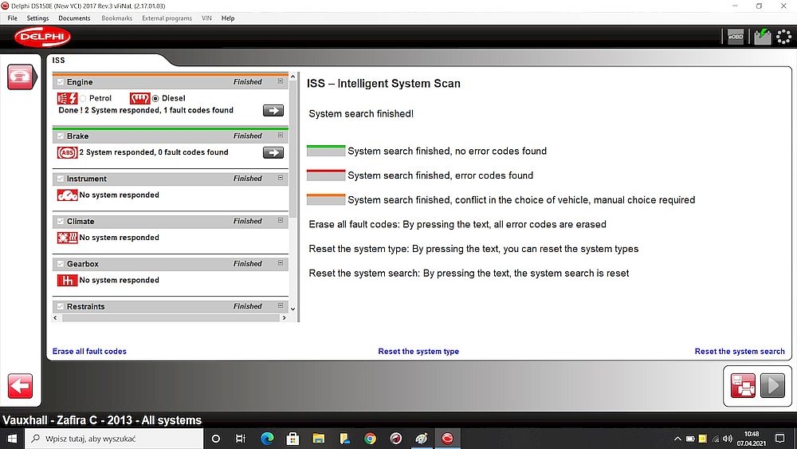Image resolution: width=797 pixels, height=449 pixels.
Task: Open Brake results with the arrow button
Action: [x=273, y=152]
